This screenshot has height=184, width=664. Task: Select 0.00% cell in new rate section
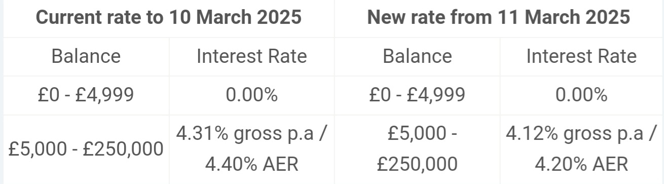(x=582, y=95)
